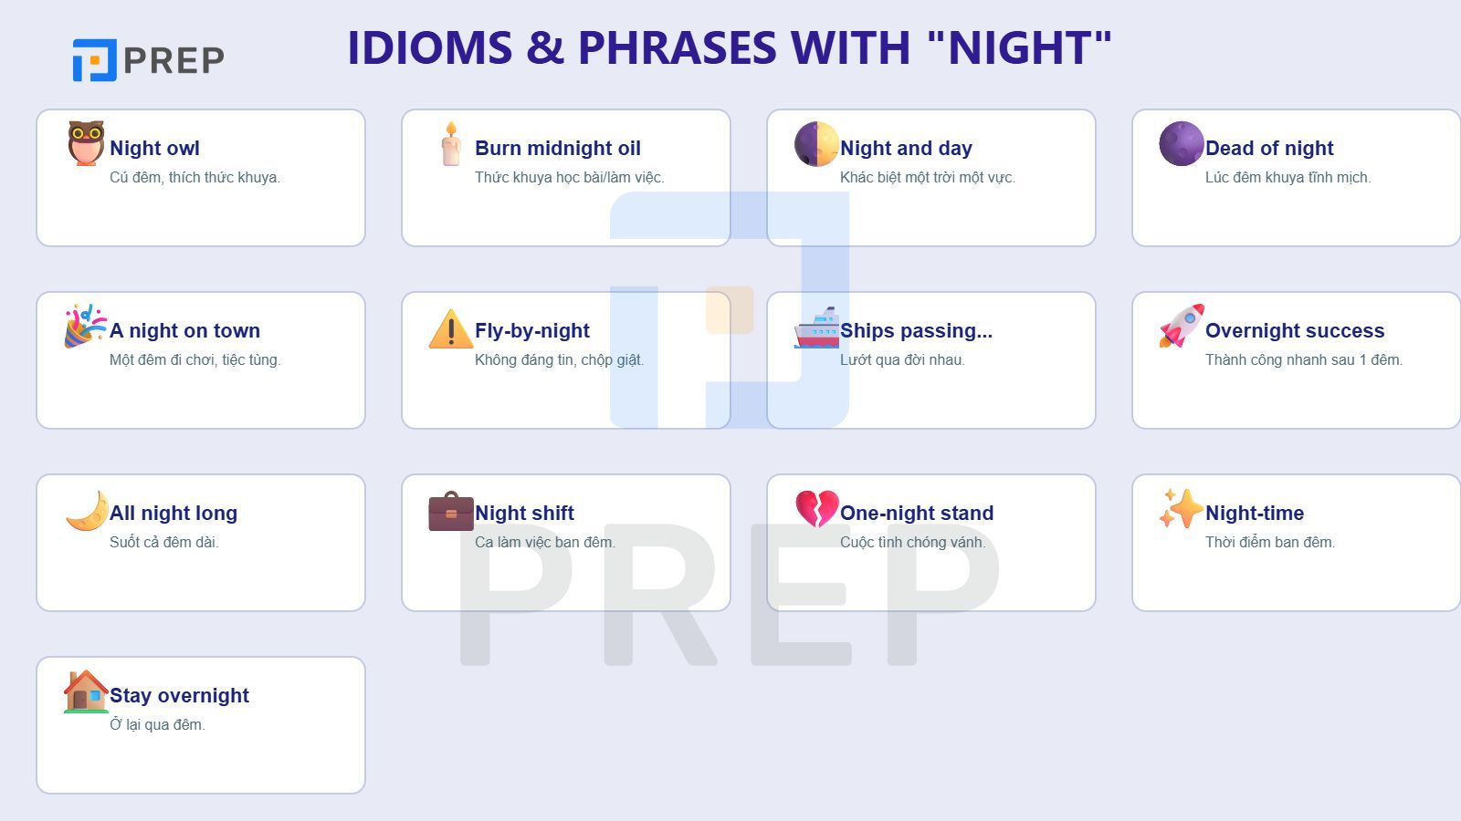The image size is (1461, 821).
Task: Click the Idioms & Phrases with Night title
Action: click(x=730, y=47)
